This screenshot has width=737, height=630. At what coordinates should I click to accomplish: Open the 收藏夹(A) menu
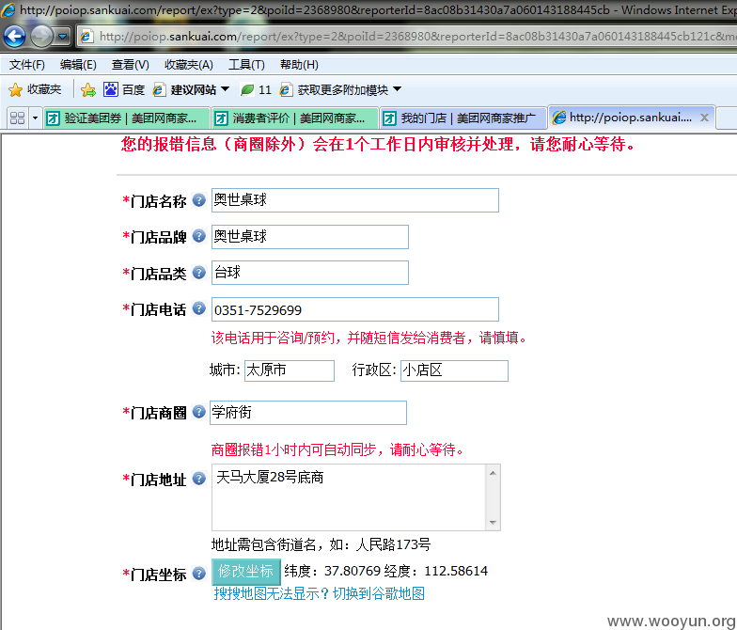tap(188, 65)
